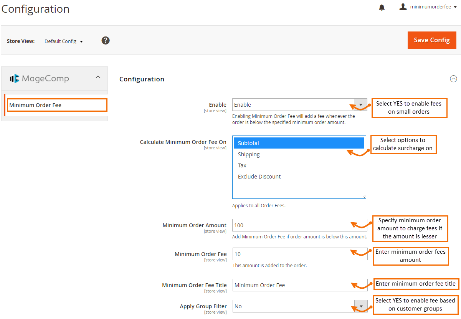Click the notifications bell icon

coord(382,7)
